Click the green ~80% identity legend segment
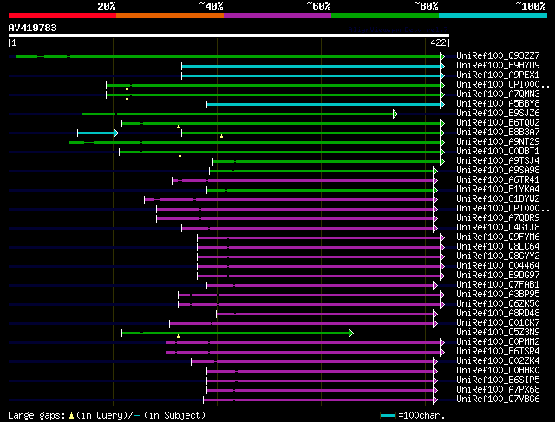Viewport: 555px width, 422px height. [385, 16]
